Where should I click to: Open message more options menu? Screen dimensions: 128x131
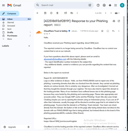[119, 31]
